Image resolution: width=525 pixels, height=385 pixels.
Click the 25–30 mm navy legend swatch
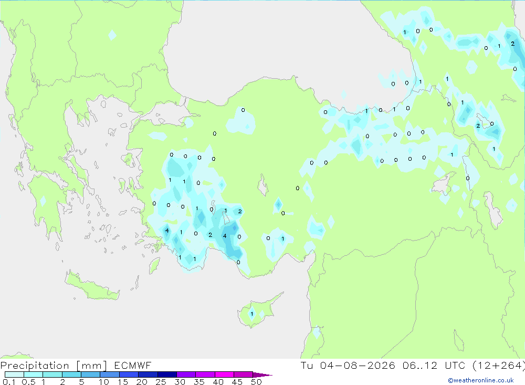167,374
